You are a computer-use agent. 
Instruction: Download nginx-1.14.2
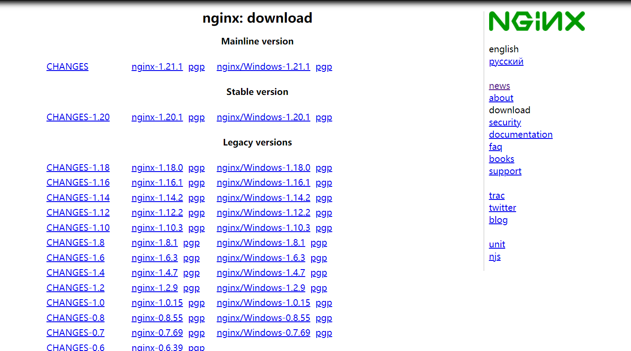point(157,198)
